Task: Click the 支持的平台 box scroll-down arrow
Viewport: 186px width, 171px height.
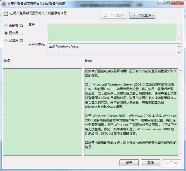Action: pos(179,52)
